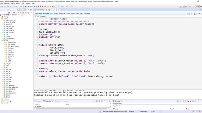Open the Run button dropdown arrow

(x=34, y=6)
